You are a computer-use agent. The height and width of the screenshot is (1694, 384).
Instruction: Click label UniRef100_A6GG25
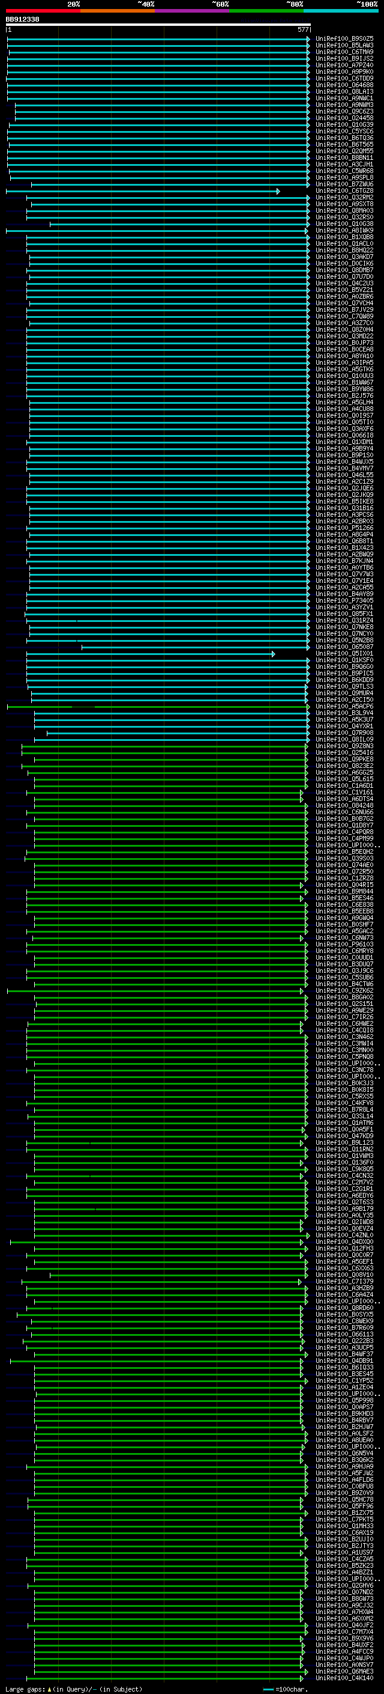coord(344,772)
